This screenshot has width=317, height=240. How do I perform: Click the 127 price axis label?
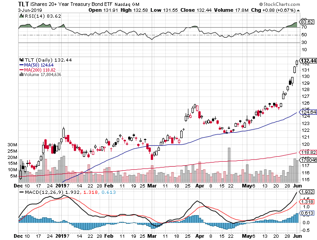(306, 96)
